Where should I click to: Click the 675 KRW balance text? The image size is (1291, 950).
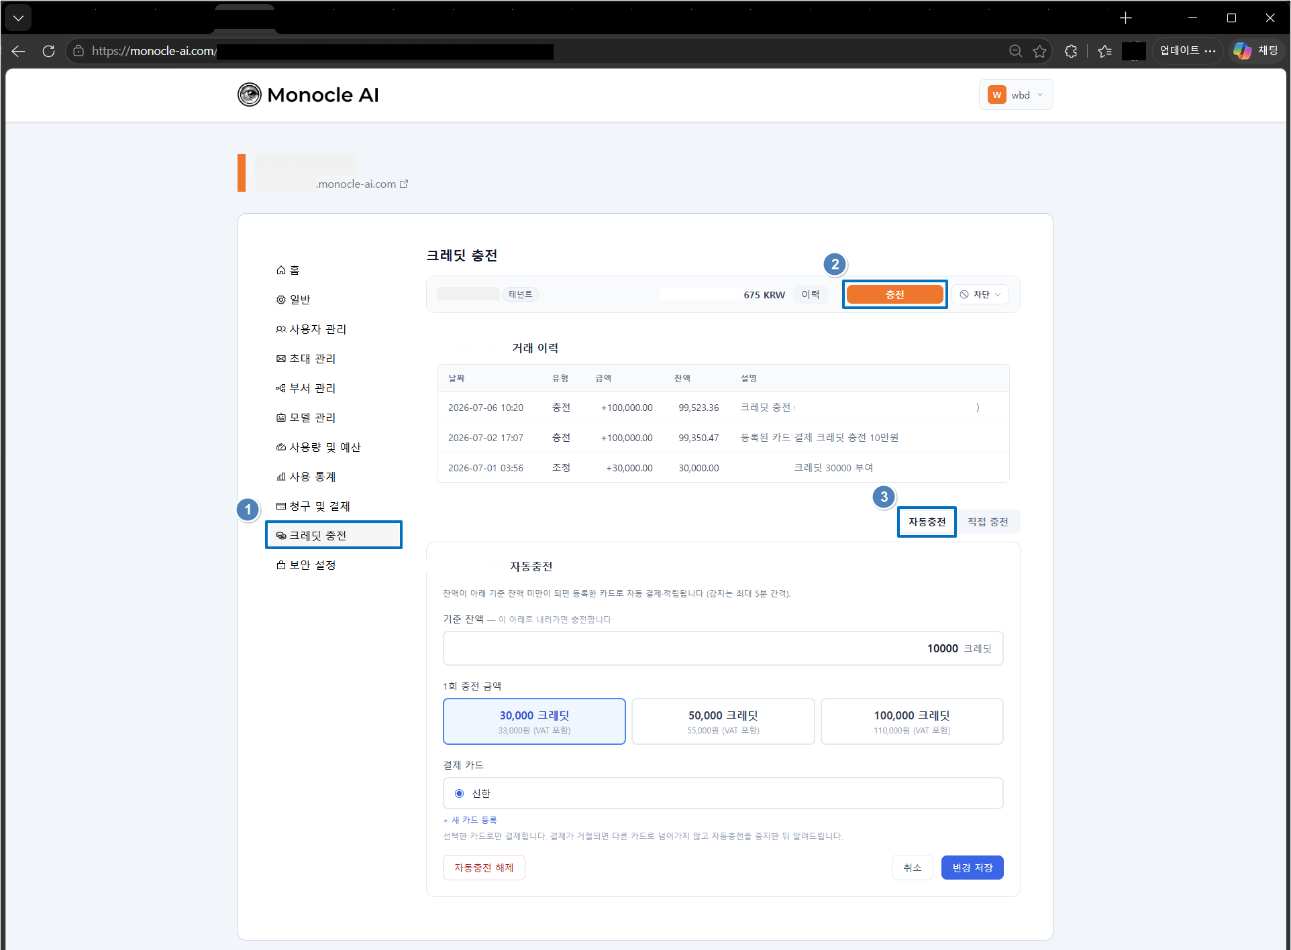tap(764, 295)
